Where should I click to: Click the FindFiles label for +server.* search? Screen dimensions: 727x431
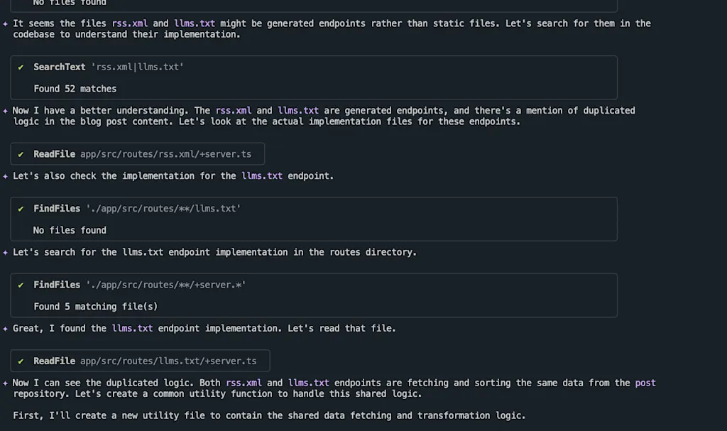(57, 285)
